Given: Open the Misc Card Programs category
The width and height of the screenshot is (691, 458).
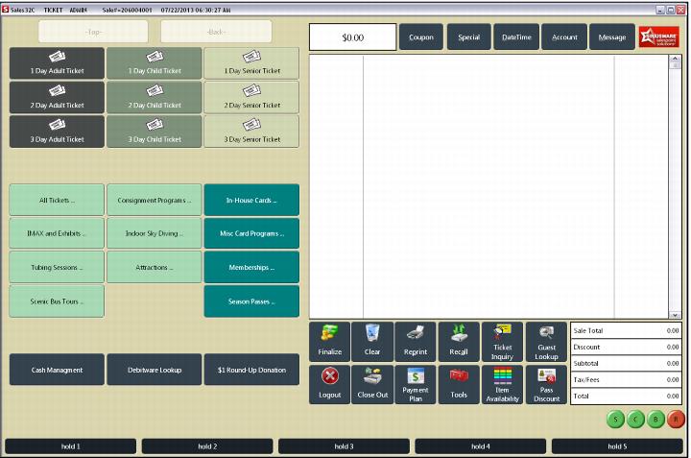Looking at the screenshot, I should pyautogui.click(x=251, y=233).
